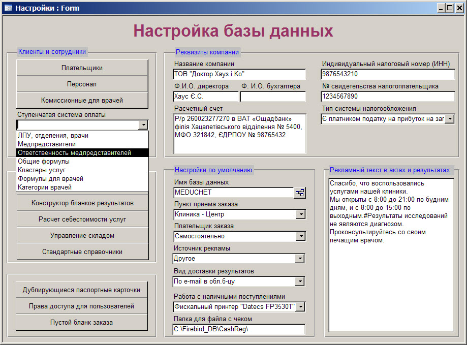Focus the Папка для файла с чеком field
The height and width of the screenshot is (345, 467).
239,329
